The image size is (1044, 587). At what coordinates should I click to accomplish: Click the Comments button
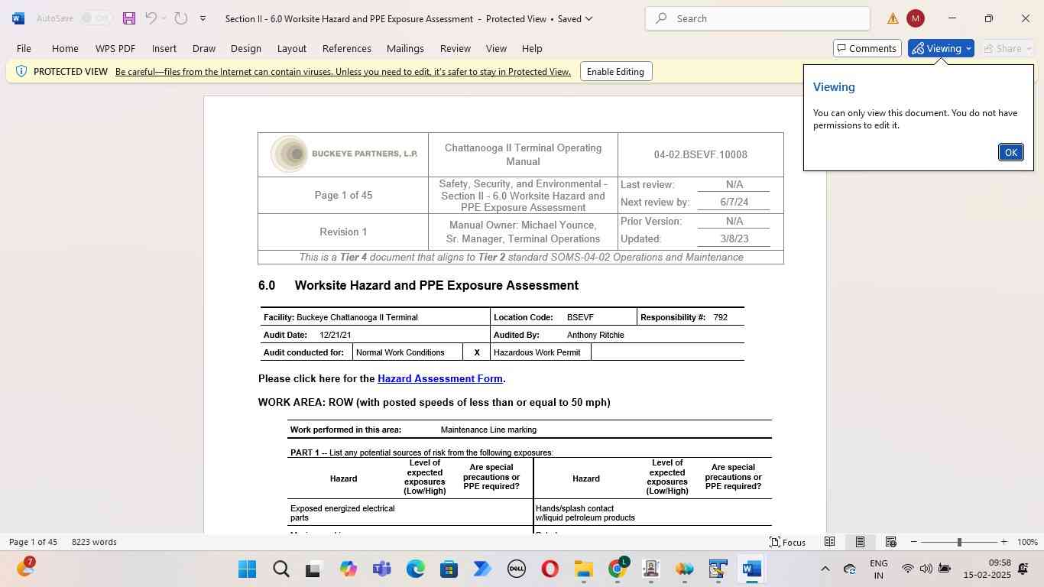867,48
